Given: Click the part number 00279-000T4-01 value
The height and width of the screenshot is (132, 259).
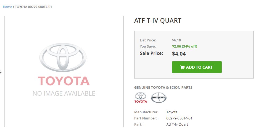Looking at the screenshot, I should point(179,118).
